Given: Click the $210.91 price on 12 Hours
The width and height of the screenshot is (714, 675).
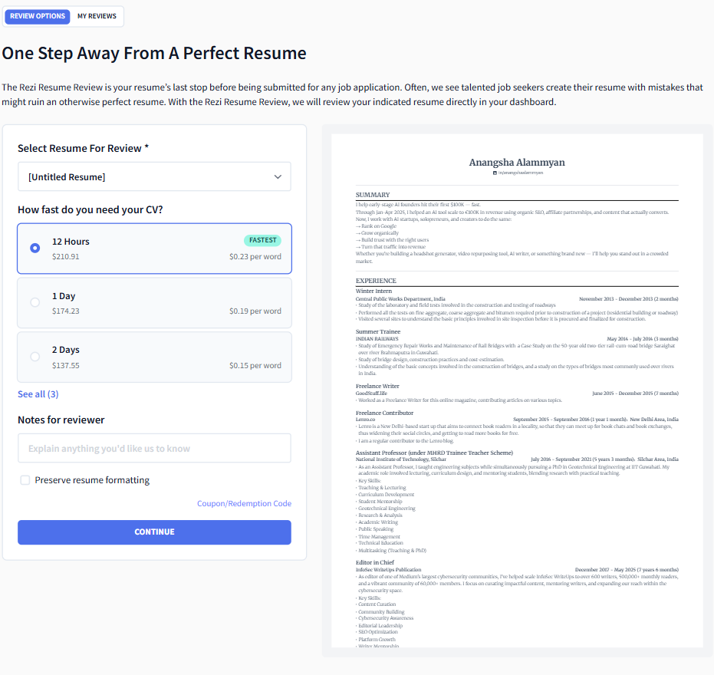Looking at the screenshot, I should pos(66,256).
